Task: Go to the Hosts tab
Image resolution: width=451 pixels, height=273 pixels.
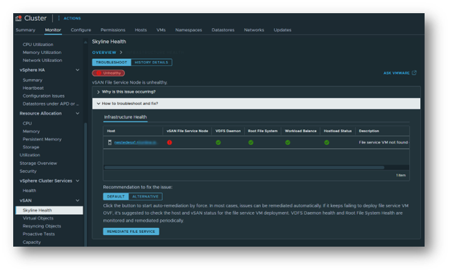Action: [x=141, y=30]
